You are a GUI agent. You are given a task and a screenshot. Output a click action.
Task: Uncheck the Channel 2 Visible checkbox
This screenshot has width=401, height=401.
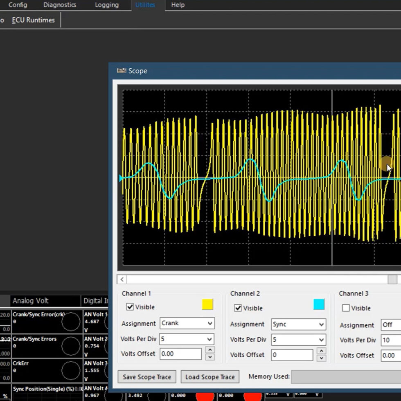[x=238, y=308]
